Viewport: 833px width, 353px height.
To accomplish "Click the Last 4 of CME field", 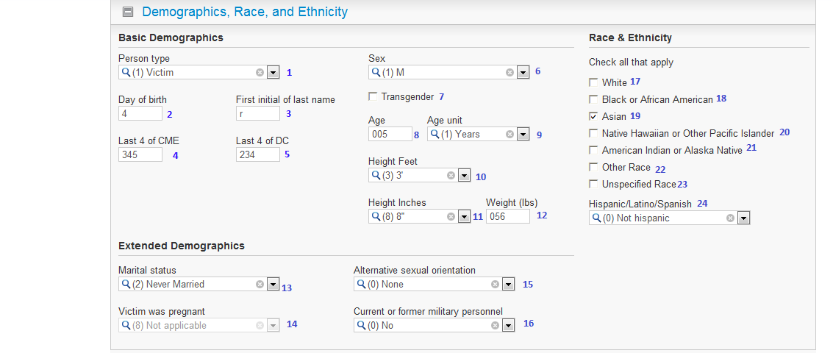I will coord(140,155).
